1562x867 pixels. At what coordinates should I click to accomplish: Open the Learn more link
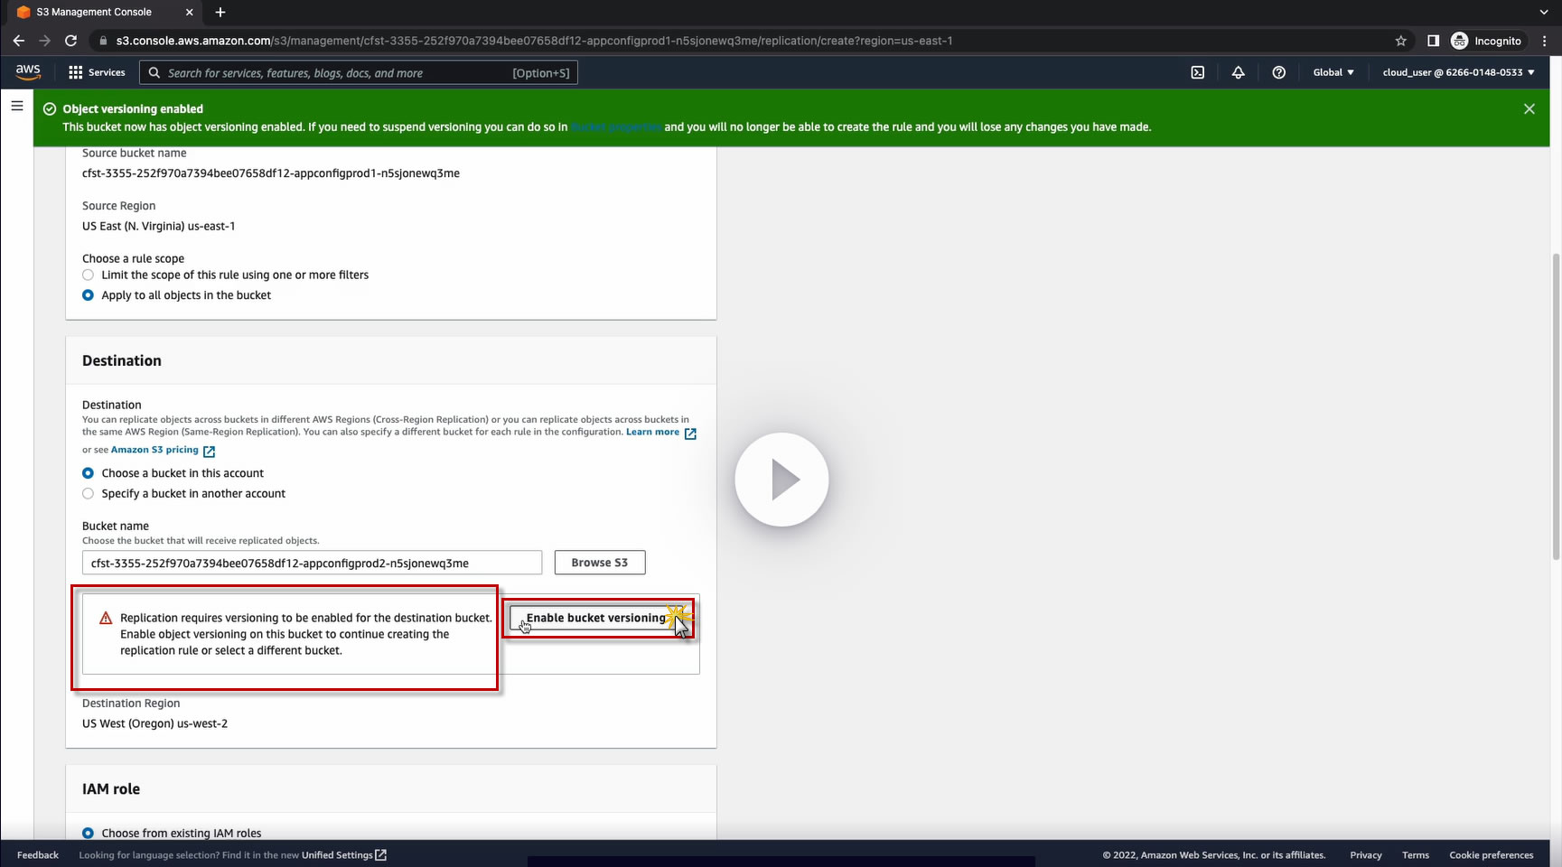[x=652, y=432]
